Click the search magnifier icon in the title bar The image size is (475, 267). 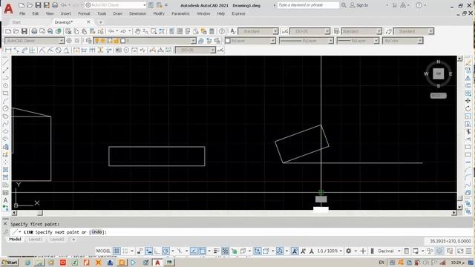[x=344, y=5]
